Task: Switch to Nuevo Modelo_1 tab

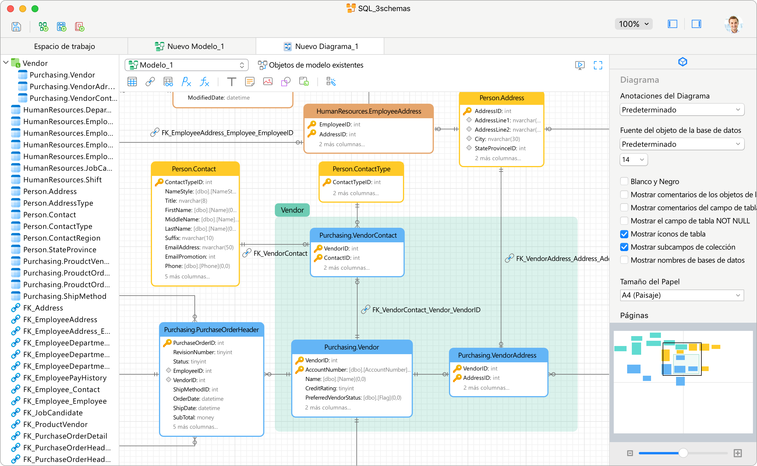Action: point(192,47)
